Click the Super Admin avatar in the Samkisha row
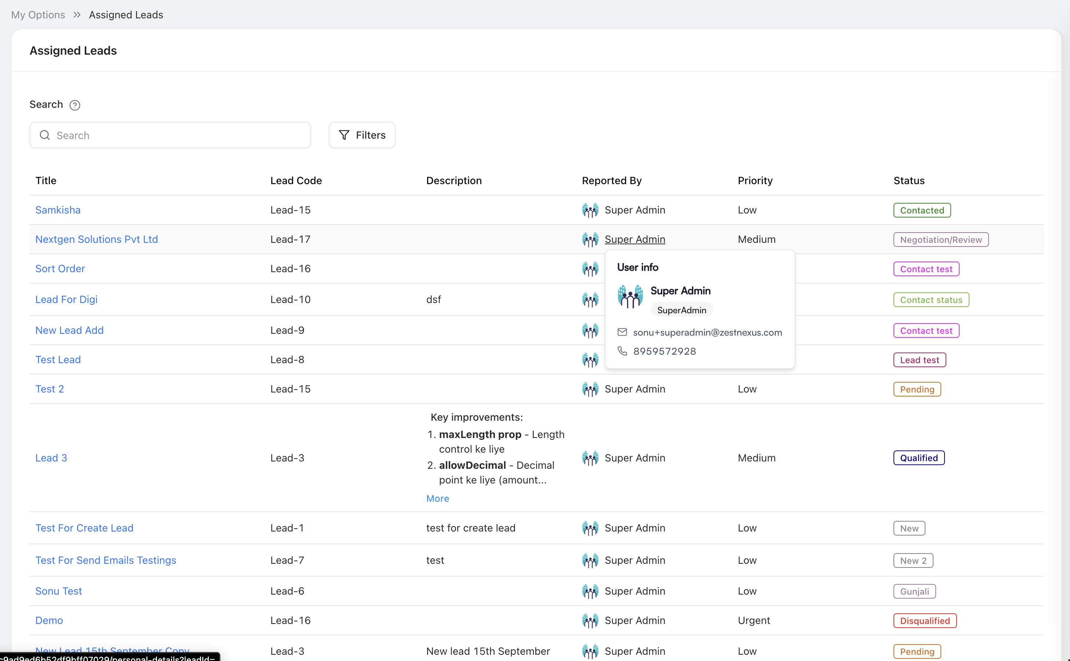Screen dimensions: 1070x661 [x=590, y=210]
